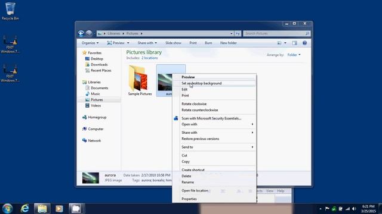
Task: Open the Organize dropdown
Action: point(90,43)
